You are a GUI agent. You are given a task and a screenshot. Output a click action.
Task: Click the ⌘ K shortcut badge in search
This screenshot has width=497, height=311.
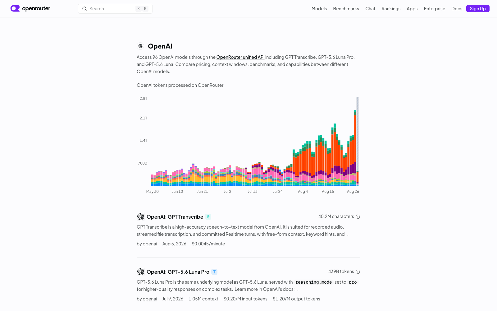coord(142,9)
